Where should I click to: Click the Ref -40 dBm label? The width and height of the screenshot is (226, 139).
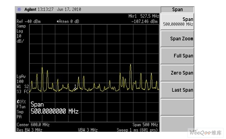point(28,22)
